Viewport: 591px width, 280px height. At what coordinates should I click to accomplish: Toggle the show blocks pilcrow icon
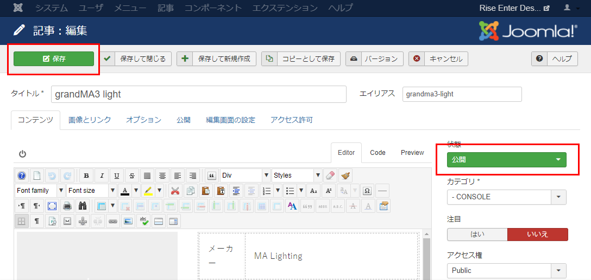pyautogui.click(x=37, y=221)
